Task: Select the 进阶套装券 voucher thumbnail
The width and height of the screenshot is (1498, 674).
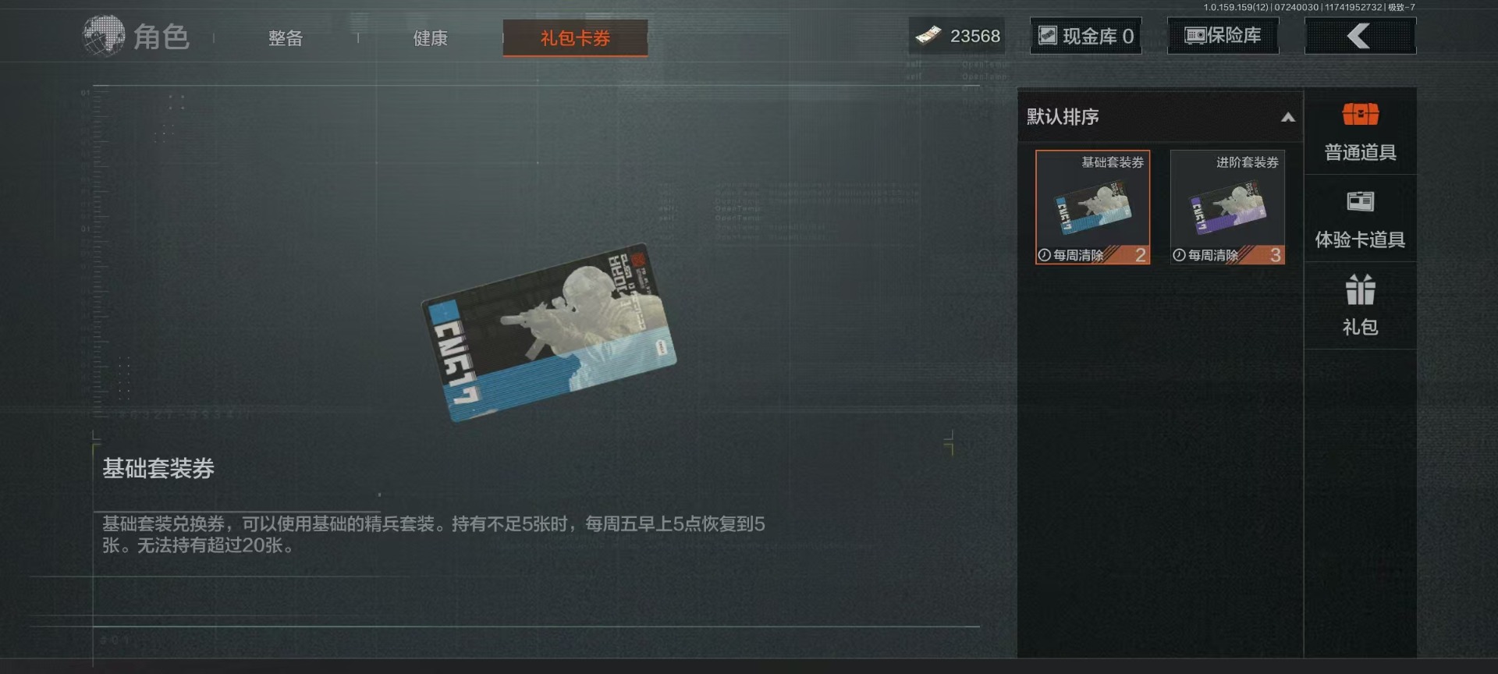Action: coord(1227,207)
